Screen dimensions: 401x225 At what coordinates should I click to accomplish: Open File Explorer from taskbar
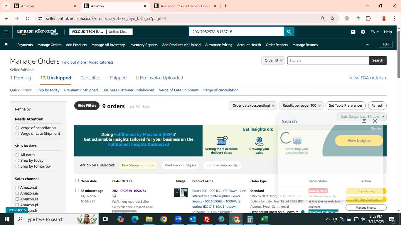(x=149, y=219)
